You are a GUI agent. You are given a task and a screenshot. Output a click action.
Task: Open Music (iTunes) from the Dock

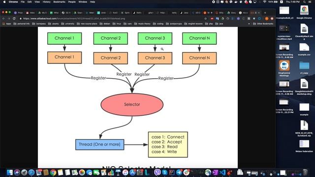click(125, 173)
